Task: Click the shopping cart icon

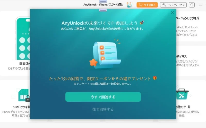Action: [x=141, y=5]
